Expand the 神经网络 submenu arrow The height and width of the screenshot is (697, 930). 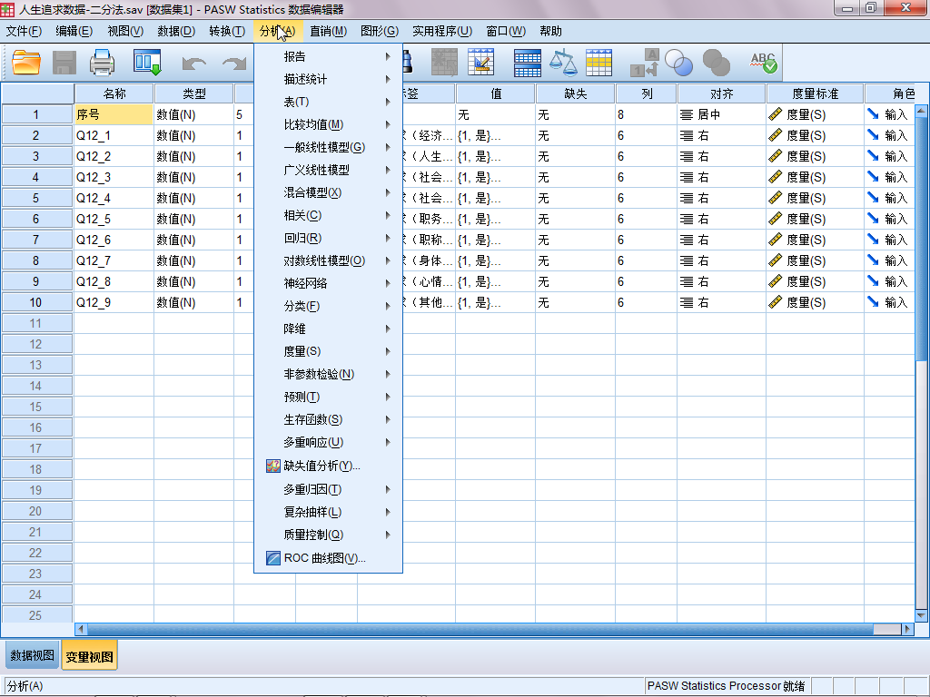[x=387, y=283]
